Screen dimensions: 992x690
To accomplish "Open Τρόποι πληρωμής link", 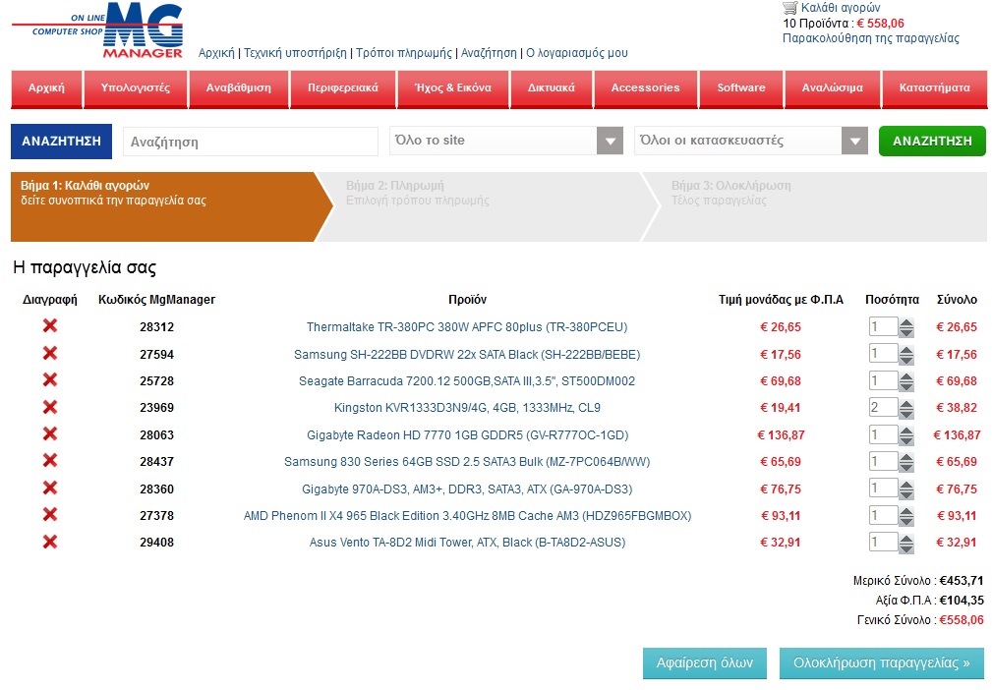I will point(404,53).
